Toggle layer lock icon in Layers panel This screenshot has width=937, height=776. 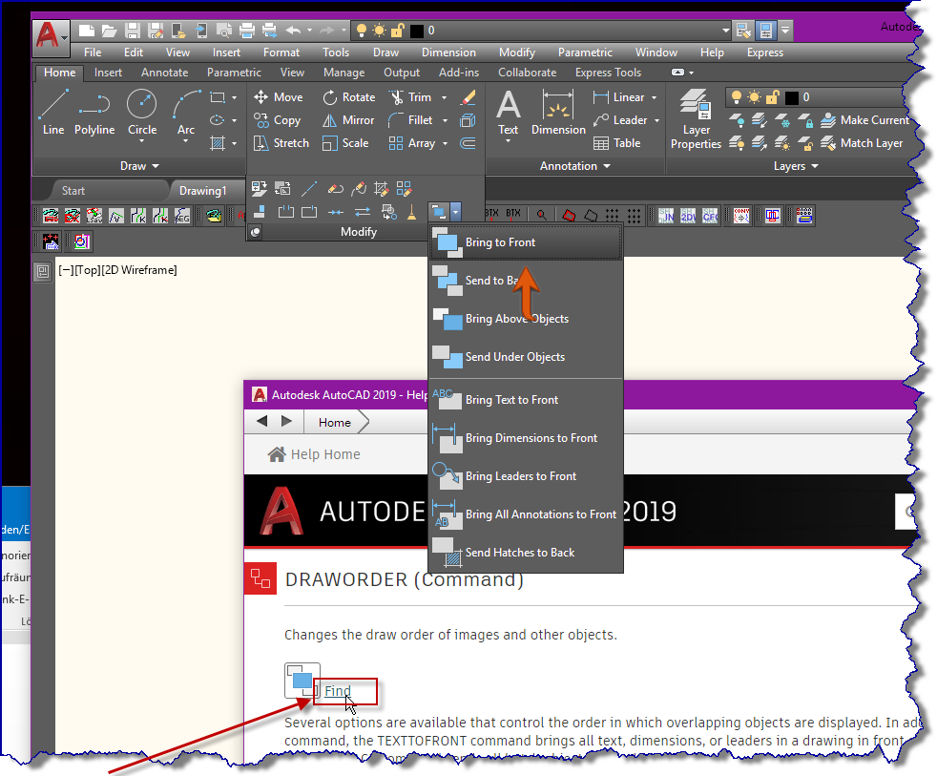click(x=773, y=96)
